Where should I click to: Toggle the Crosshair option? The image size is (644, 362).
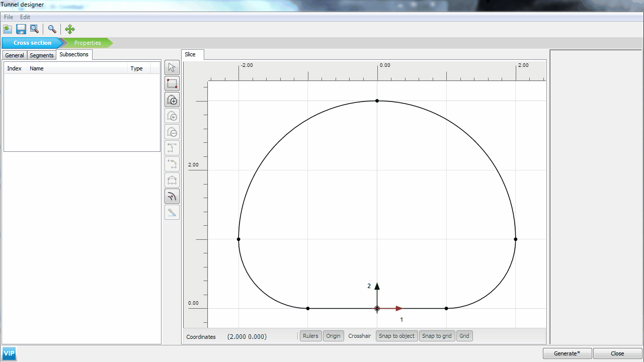click(x=359, y=336)
